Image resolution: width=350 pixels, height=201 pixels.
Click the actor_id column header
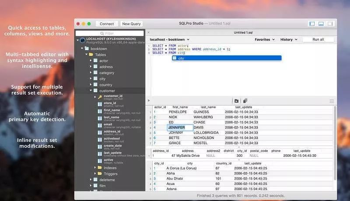(160, 107)
